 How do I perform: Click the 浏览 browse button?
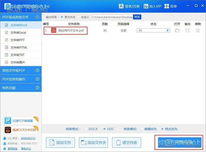pyautogui.click(x=137, y=17)
